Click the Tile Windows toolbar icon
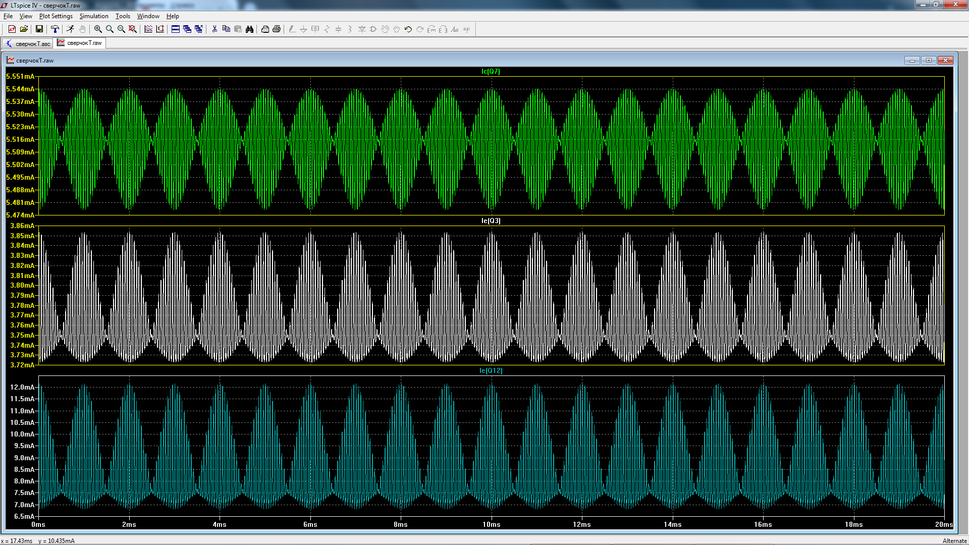Screen dimensions: 969x545 pyautogui.click(x=176, y=29)
